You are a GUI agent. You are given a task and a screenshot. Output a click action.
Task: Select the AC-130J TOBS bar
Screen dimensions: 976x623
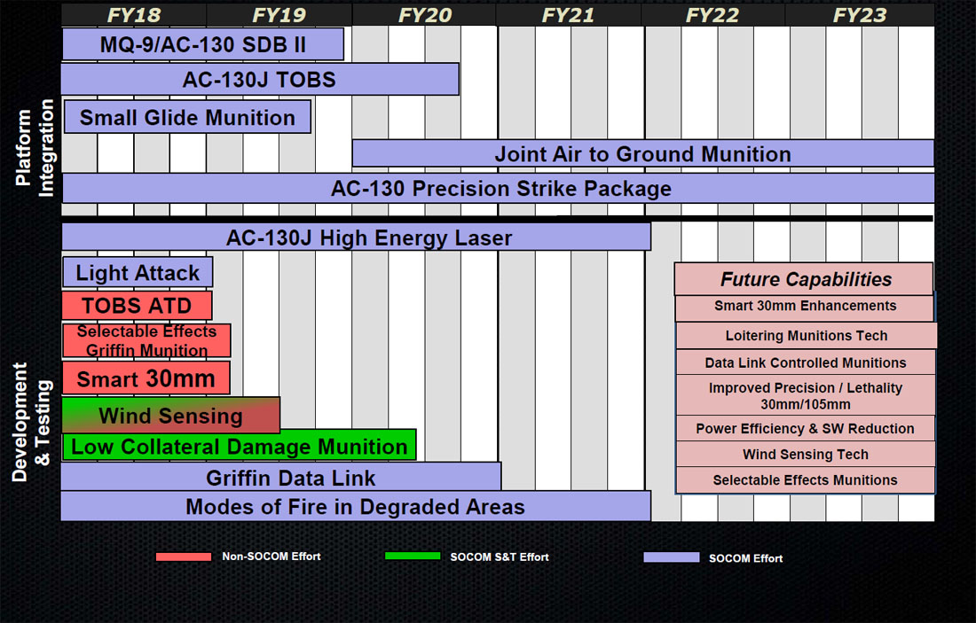(x=260, y=79)
